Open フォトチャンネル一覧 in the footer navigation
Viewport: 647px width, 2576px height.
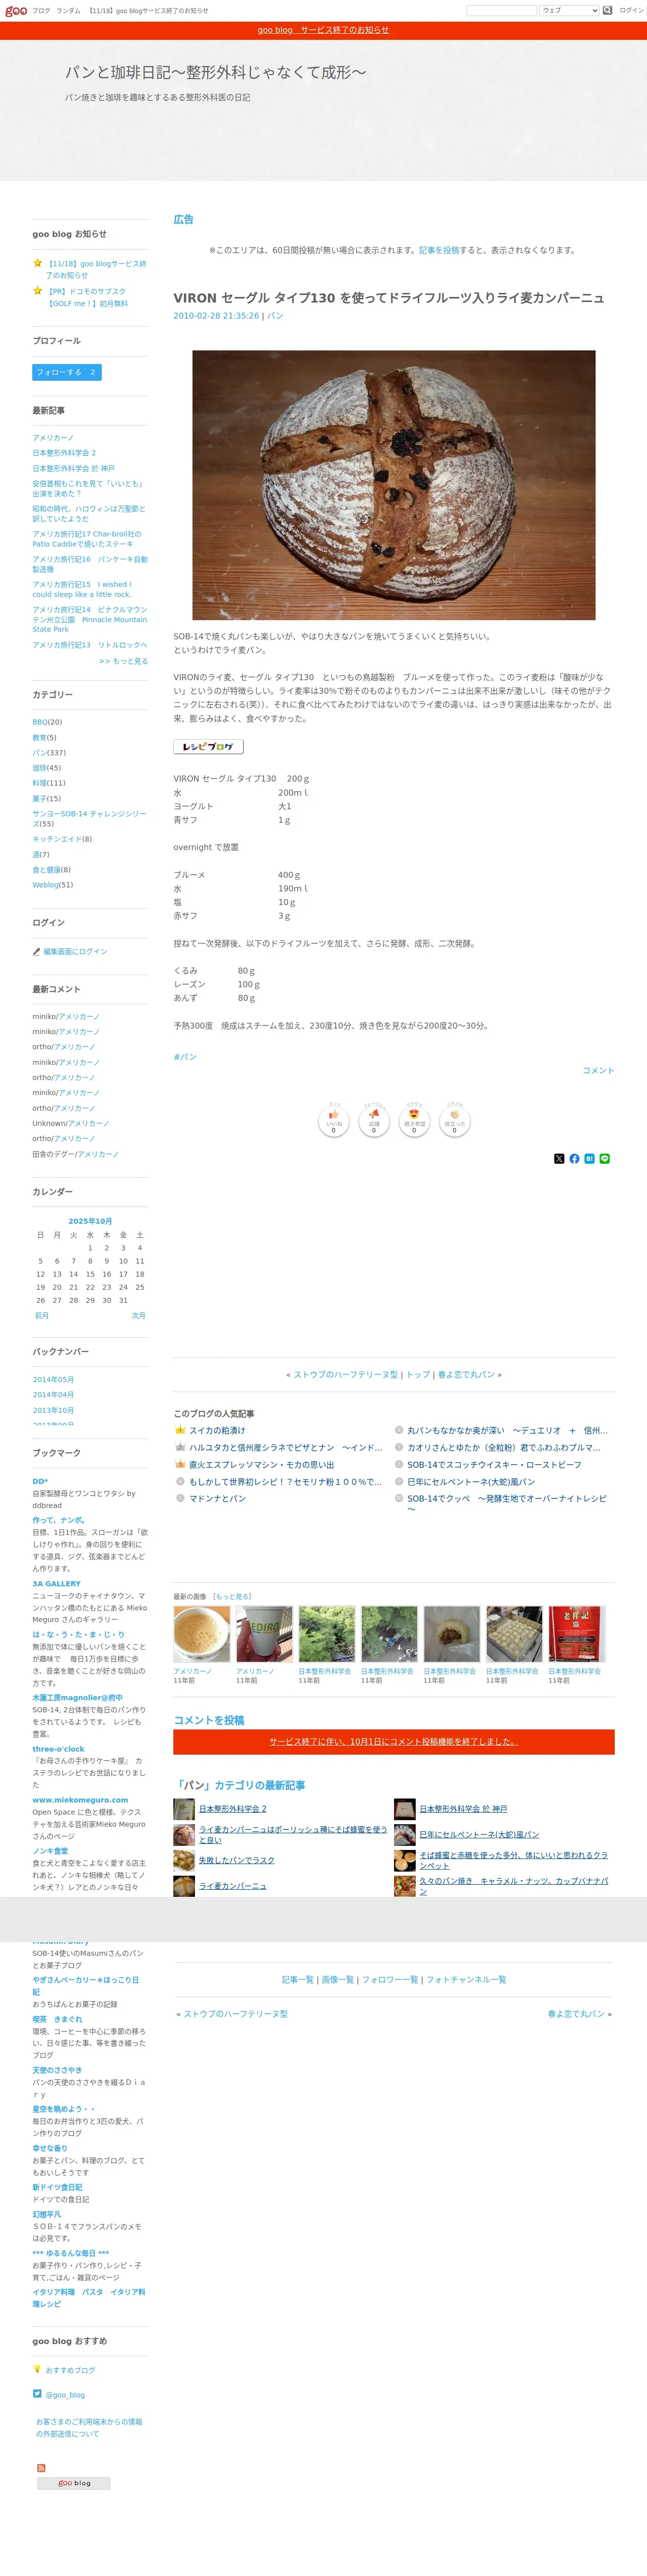coord(466,1980)
